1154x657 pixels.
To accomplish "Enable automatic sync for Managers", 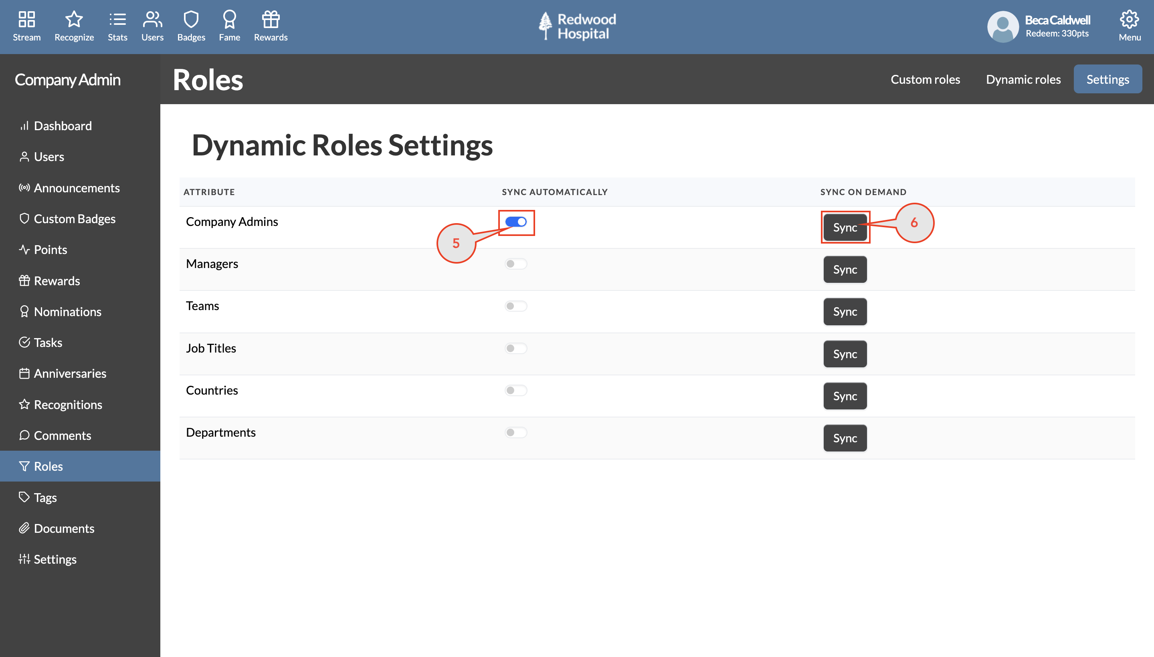I will [515, 264].
